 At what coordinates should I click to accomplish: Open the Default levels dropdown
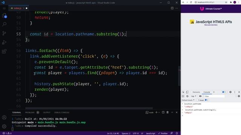[x=188, y=100]
